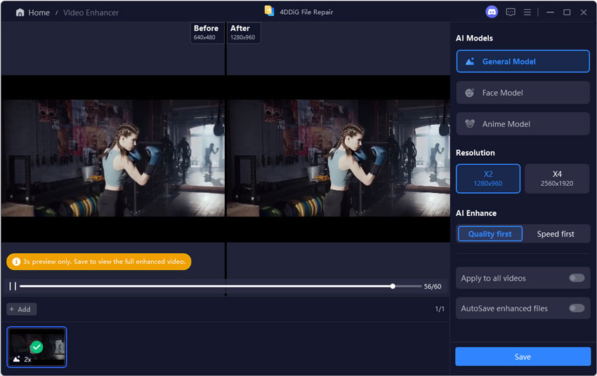Open the Discord community icon

point(492,12)
